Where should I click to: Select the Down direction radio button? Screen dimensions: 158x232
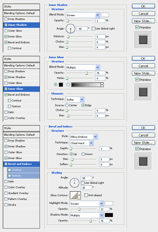point(83,154)
